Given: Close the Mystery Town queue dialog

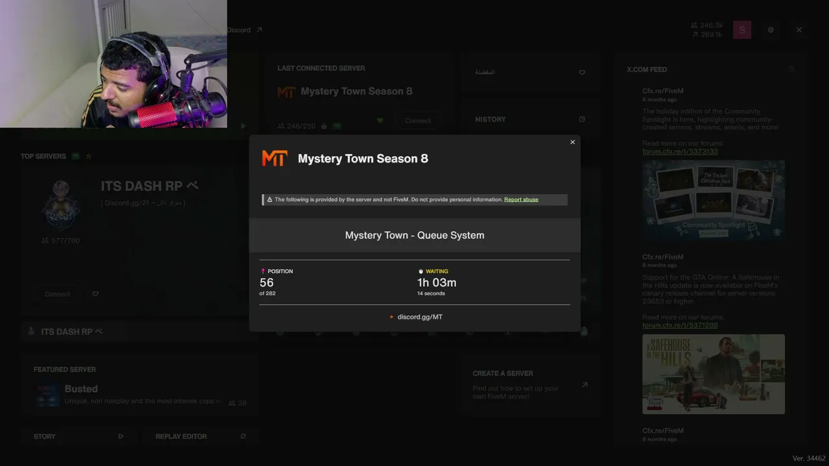Looking at the screenshot, I should tap(573, 142).
